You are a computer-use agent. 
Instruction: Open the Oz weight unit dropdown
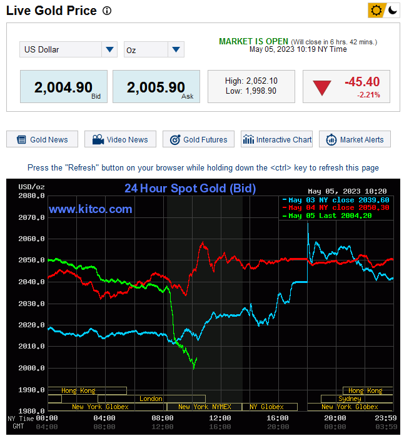(x=154, y=49)
